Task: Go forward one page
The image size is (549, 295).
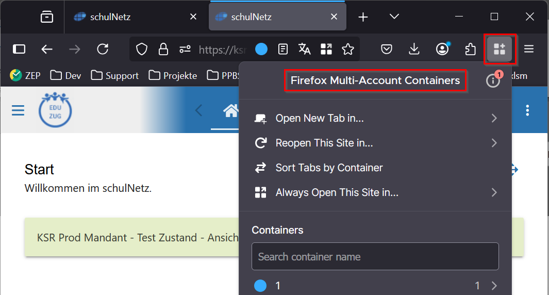Action: click(x=75, y=49)
